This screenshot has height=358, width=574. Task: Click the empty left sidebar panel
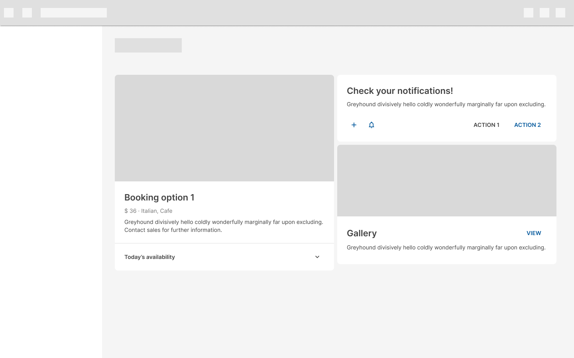pyautogui.click(x=51, y=191)
